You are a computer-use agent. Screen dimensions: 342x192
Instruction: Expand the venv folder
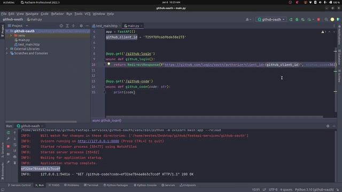(11, 36)
